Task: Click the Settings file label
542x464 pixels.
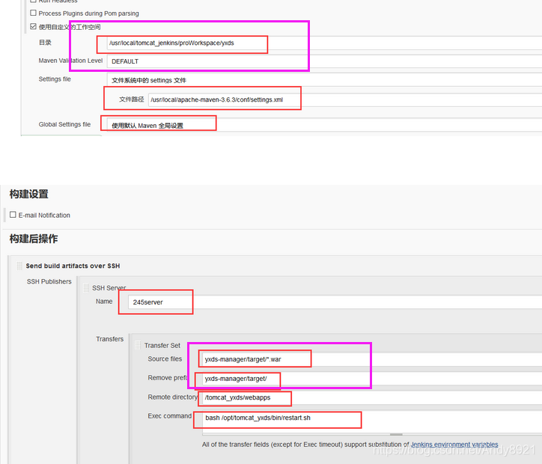Action: [55, 79]
